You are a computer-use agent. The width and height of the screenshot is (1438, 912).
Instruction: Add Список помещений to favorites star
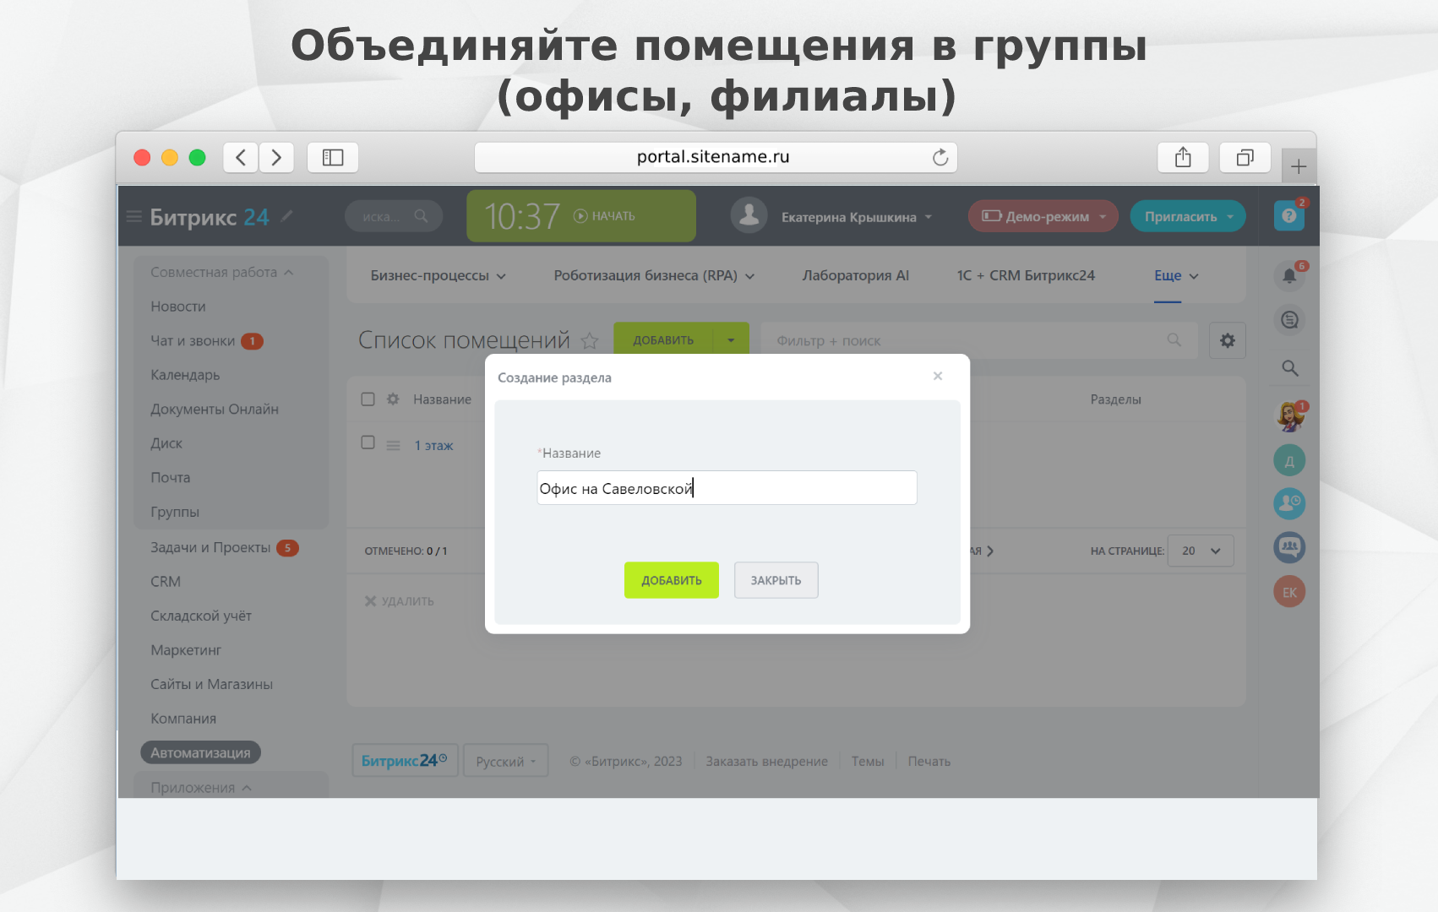590,341
